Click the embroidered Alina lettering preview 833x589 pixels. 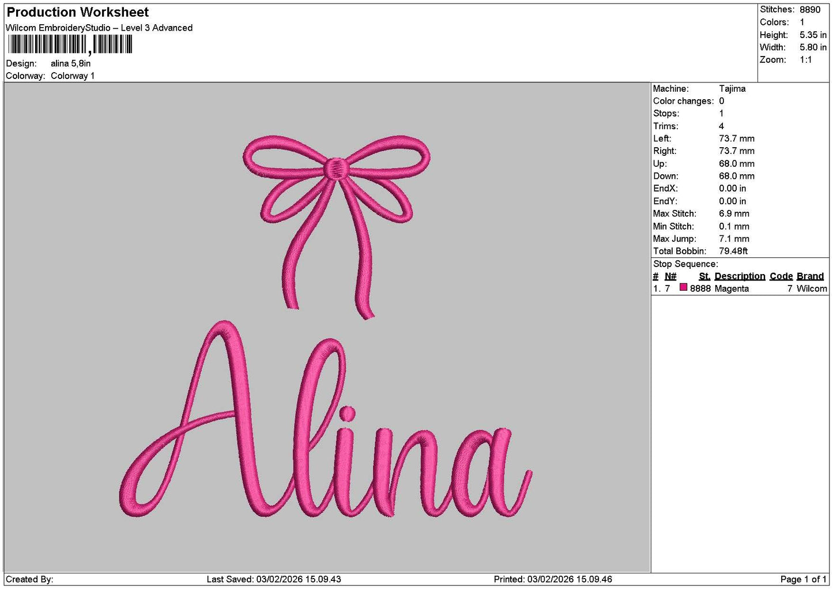point(326,419)
